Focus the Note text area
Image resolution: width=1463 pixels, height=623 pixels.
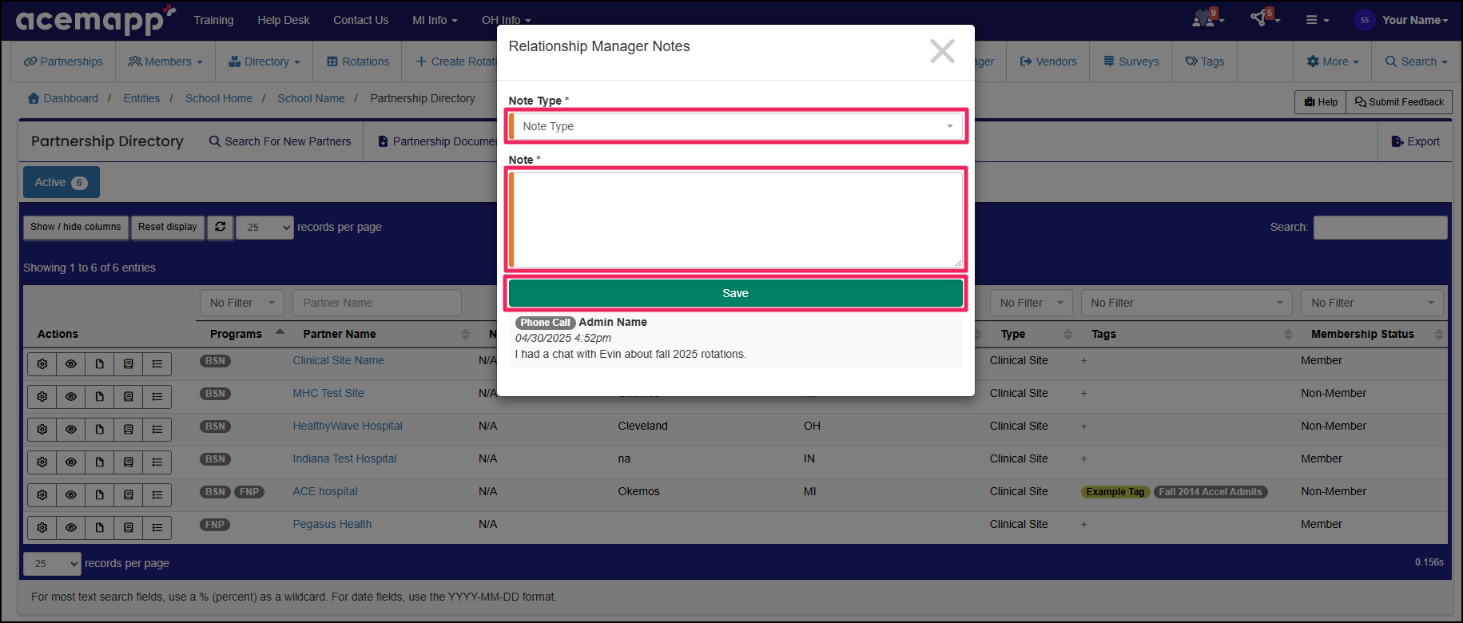click(736, 220)
